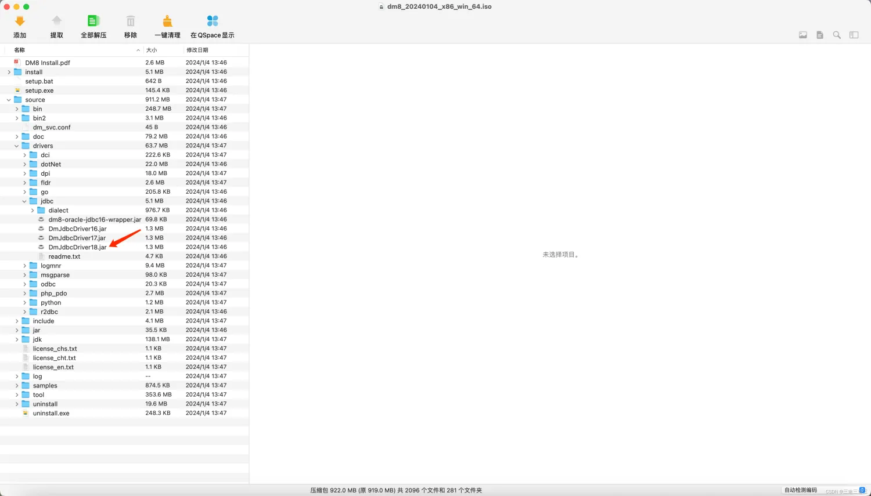The image size is (871, 496).
Task: Click the 911.2 MB size of source
Action: click(157, 100)
